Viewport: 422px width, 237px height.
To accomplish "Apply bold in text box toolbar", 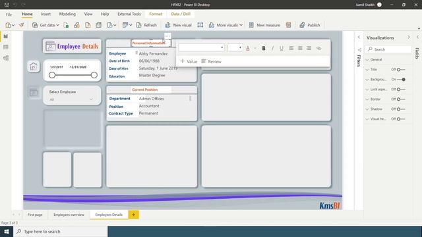I will pos(264,48).
